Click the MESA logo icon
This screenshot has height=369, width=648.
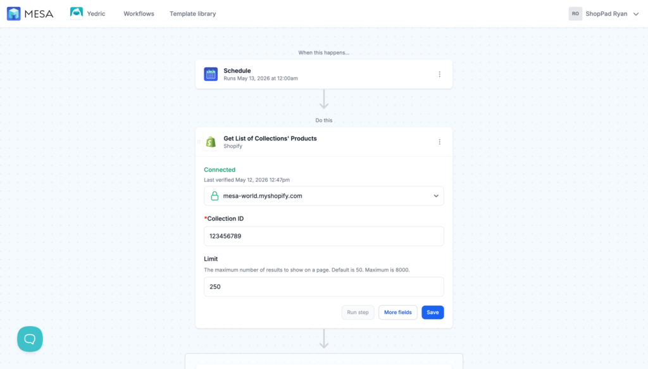coord(14,14)
